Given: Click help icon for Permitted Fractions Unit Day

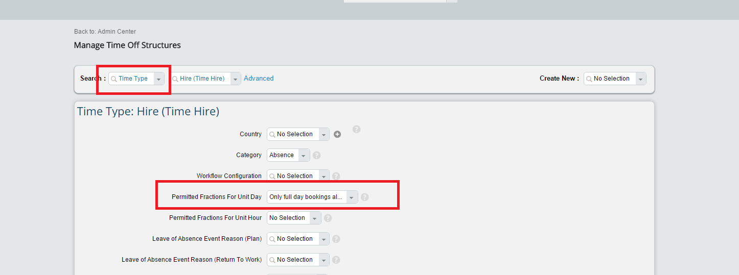Looking at the screenshot, I should coord(365,197).
